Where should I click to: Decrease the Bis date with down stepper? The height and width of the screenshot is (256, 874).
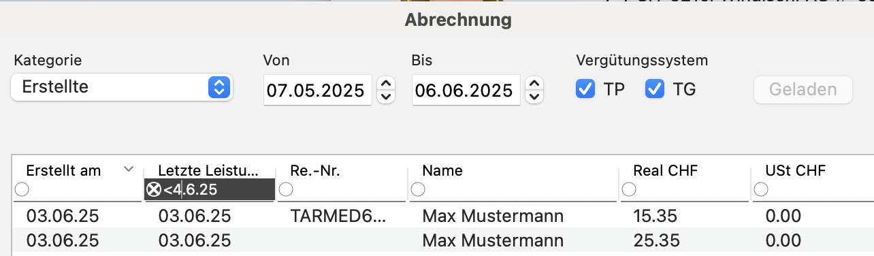[x=535, y=97]
